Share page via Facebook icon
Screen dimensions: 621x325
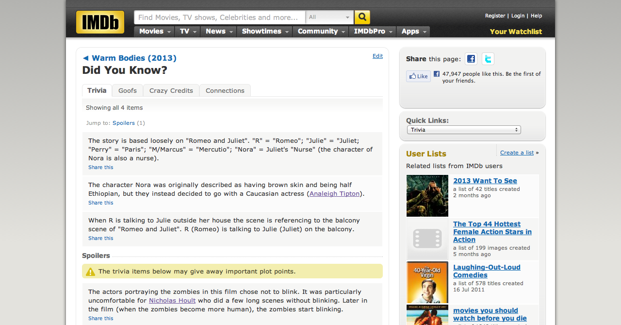[471, 59]
